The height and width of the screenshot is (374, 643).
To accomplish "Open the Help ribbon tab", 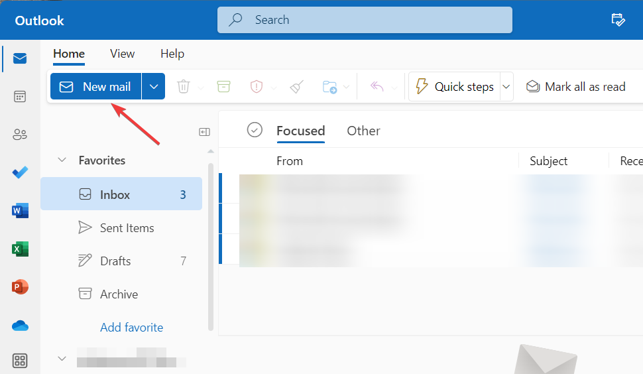I will (x=172, y=54).
